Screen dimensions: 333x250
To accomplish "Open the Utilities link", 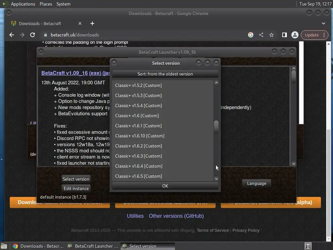I will [135, 216].
